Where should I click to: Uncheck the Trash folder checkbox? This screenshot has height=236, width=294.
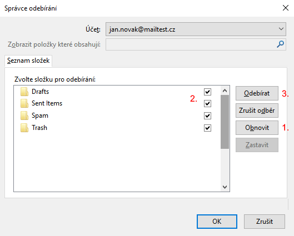tap(207, 128)
